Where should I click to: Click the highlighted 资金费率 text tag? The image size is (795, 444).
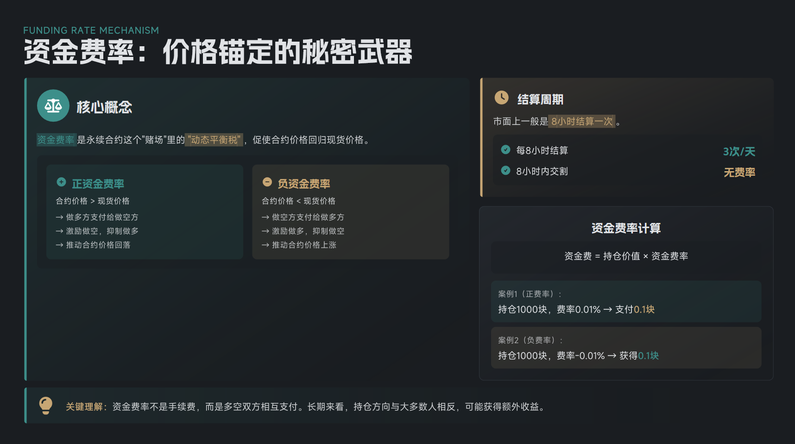coord(56,140)
